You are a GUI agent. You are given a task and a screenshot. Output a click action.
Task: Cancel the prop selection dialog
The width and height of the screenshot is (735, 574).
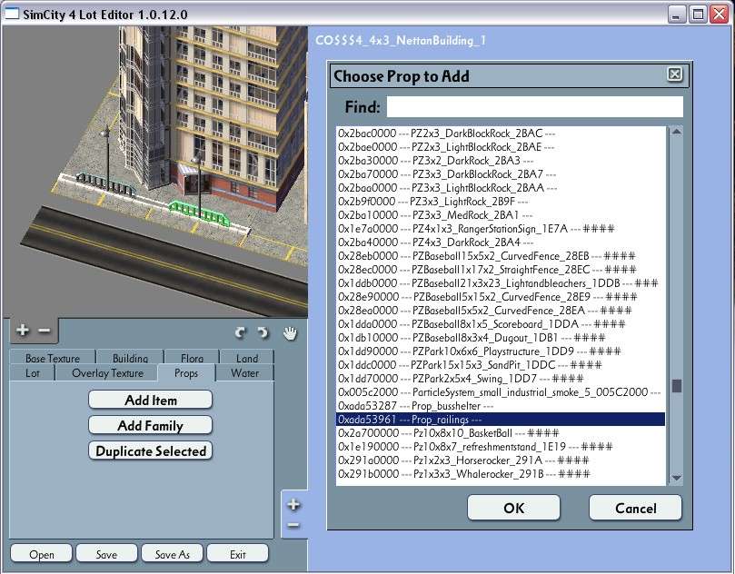click(x=635, y=508)
